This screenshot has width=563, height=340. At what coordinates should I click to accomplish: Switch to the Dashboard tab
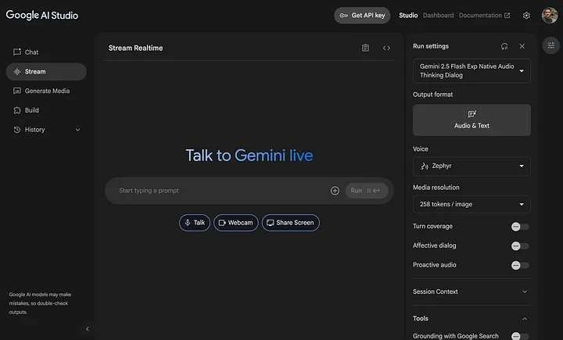click(x=438, y=16)
